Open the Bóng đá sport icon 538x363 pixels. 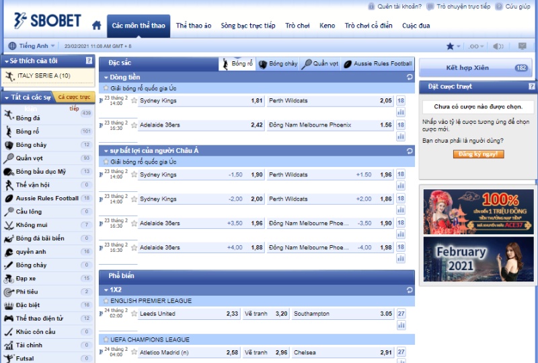click(x=9, y=116)
